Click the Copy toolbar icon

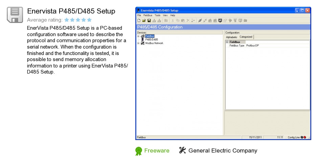(x=178, y=21)
